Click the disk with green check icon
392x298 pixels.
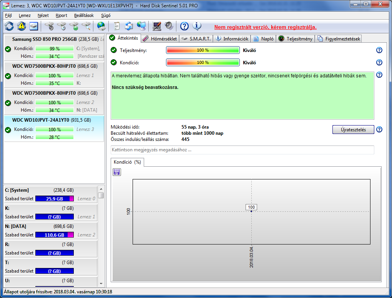[x=74, y=26]
